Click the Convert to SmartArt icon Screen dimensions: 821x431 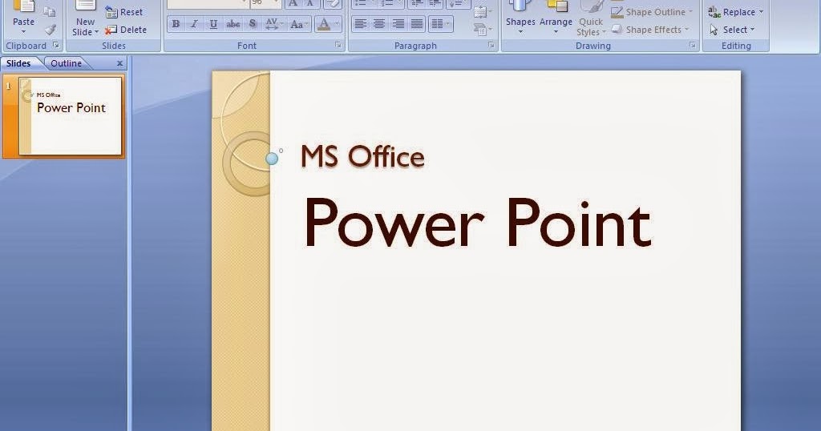pos(482,29)
